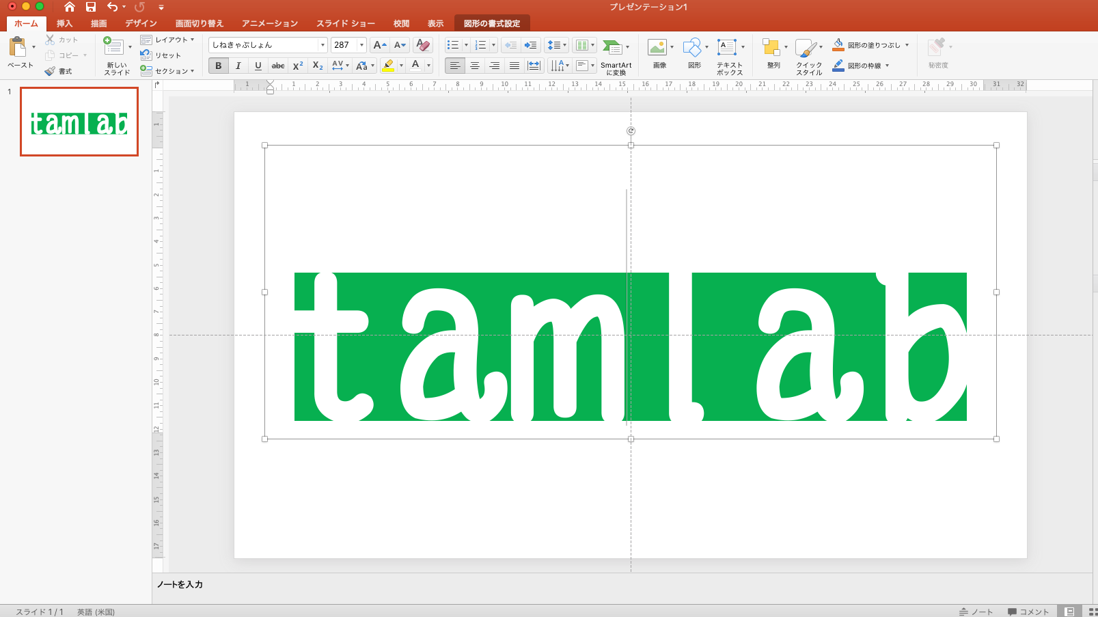Image resolution: width=1098 pixels, height=617 pixels.
Task: Click the Reset (リセット) button
Action: 161,55
